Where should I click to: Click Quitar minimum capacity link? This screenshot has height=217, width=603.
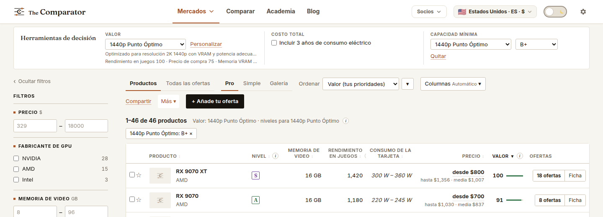click(438, 56)
